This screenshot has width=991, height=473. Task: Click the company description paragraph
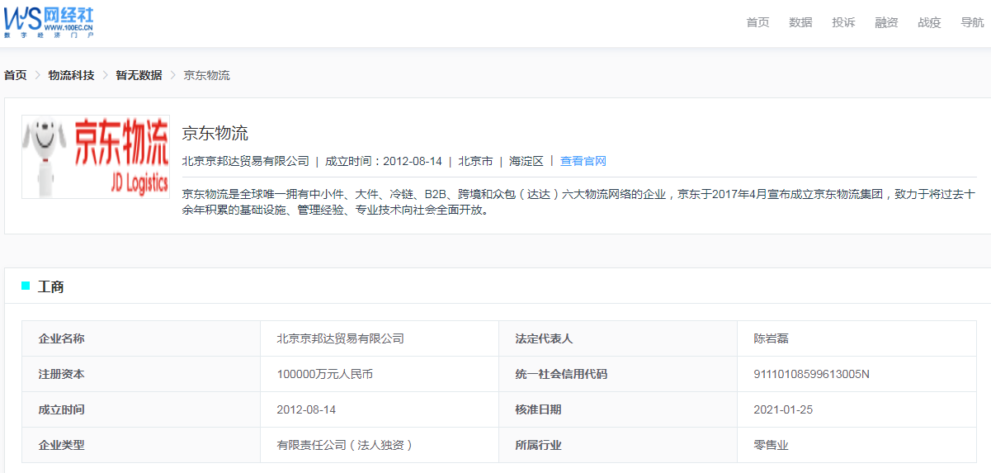tap(579, 202)
